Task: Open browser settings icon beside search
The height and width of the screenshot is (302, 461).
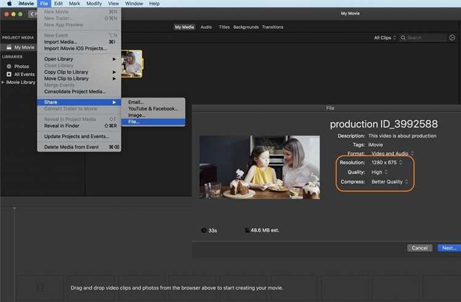Action: click(x=452, y=37)
